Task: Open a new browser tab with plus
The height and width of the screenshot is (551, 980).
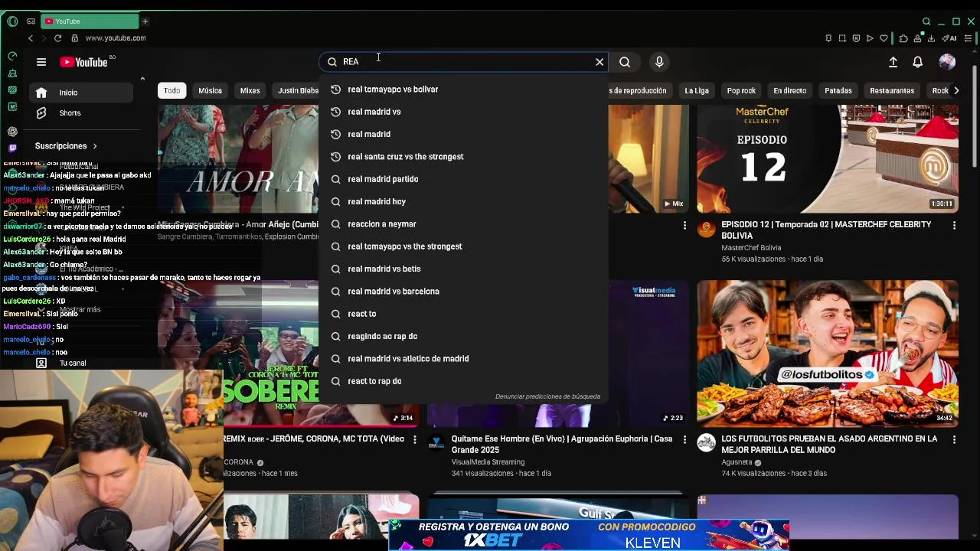Action: click(145, 21)
